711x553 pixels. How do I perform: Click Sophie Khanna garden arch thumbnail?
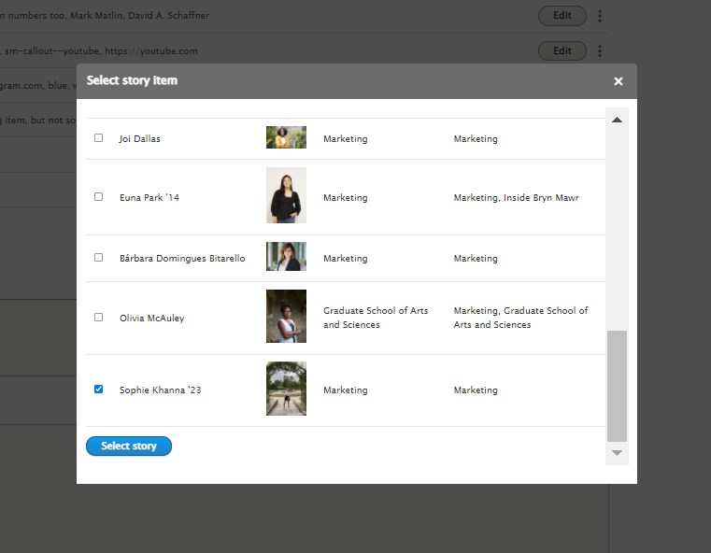click(286, 389)
